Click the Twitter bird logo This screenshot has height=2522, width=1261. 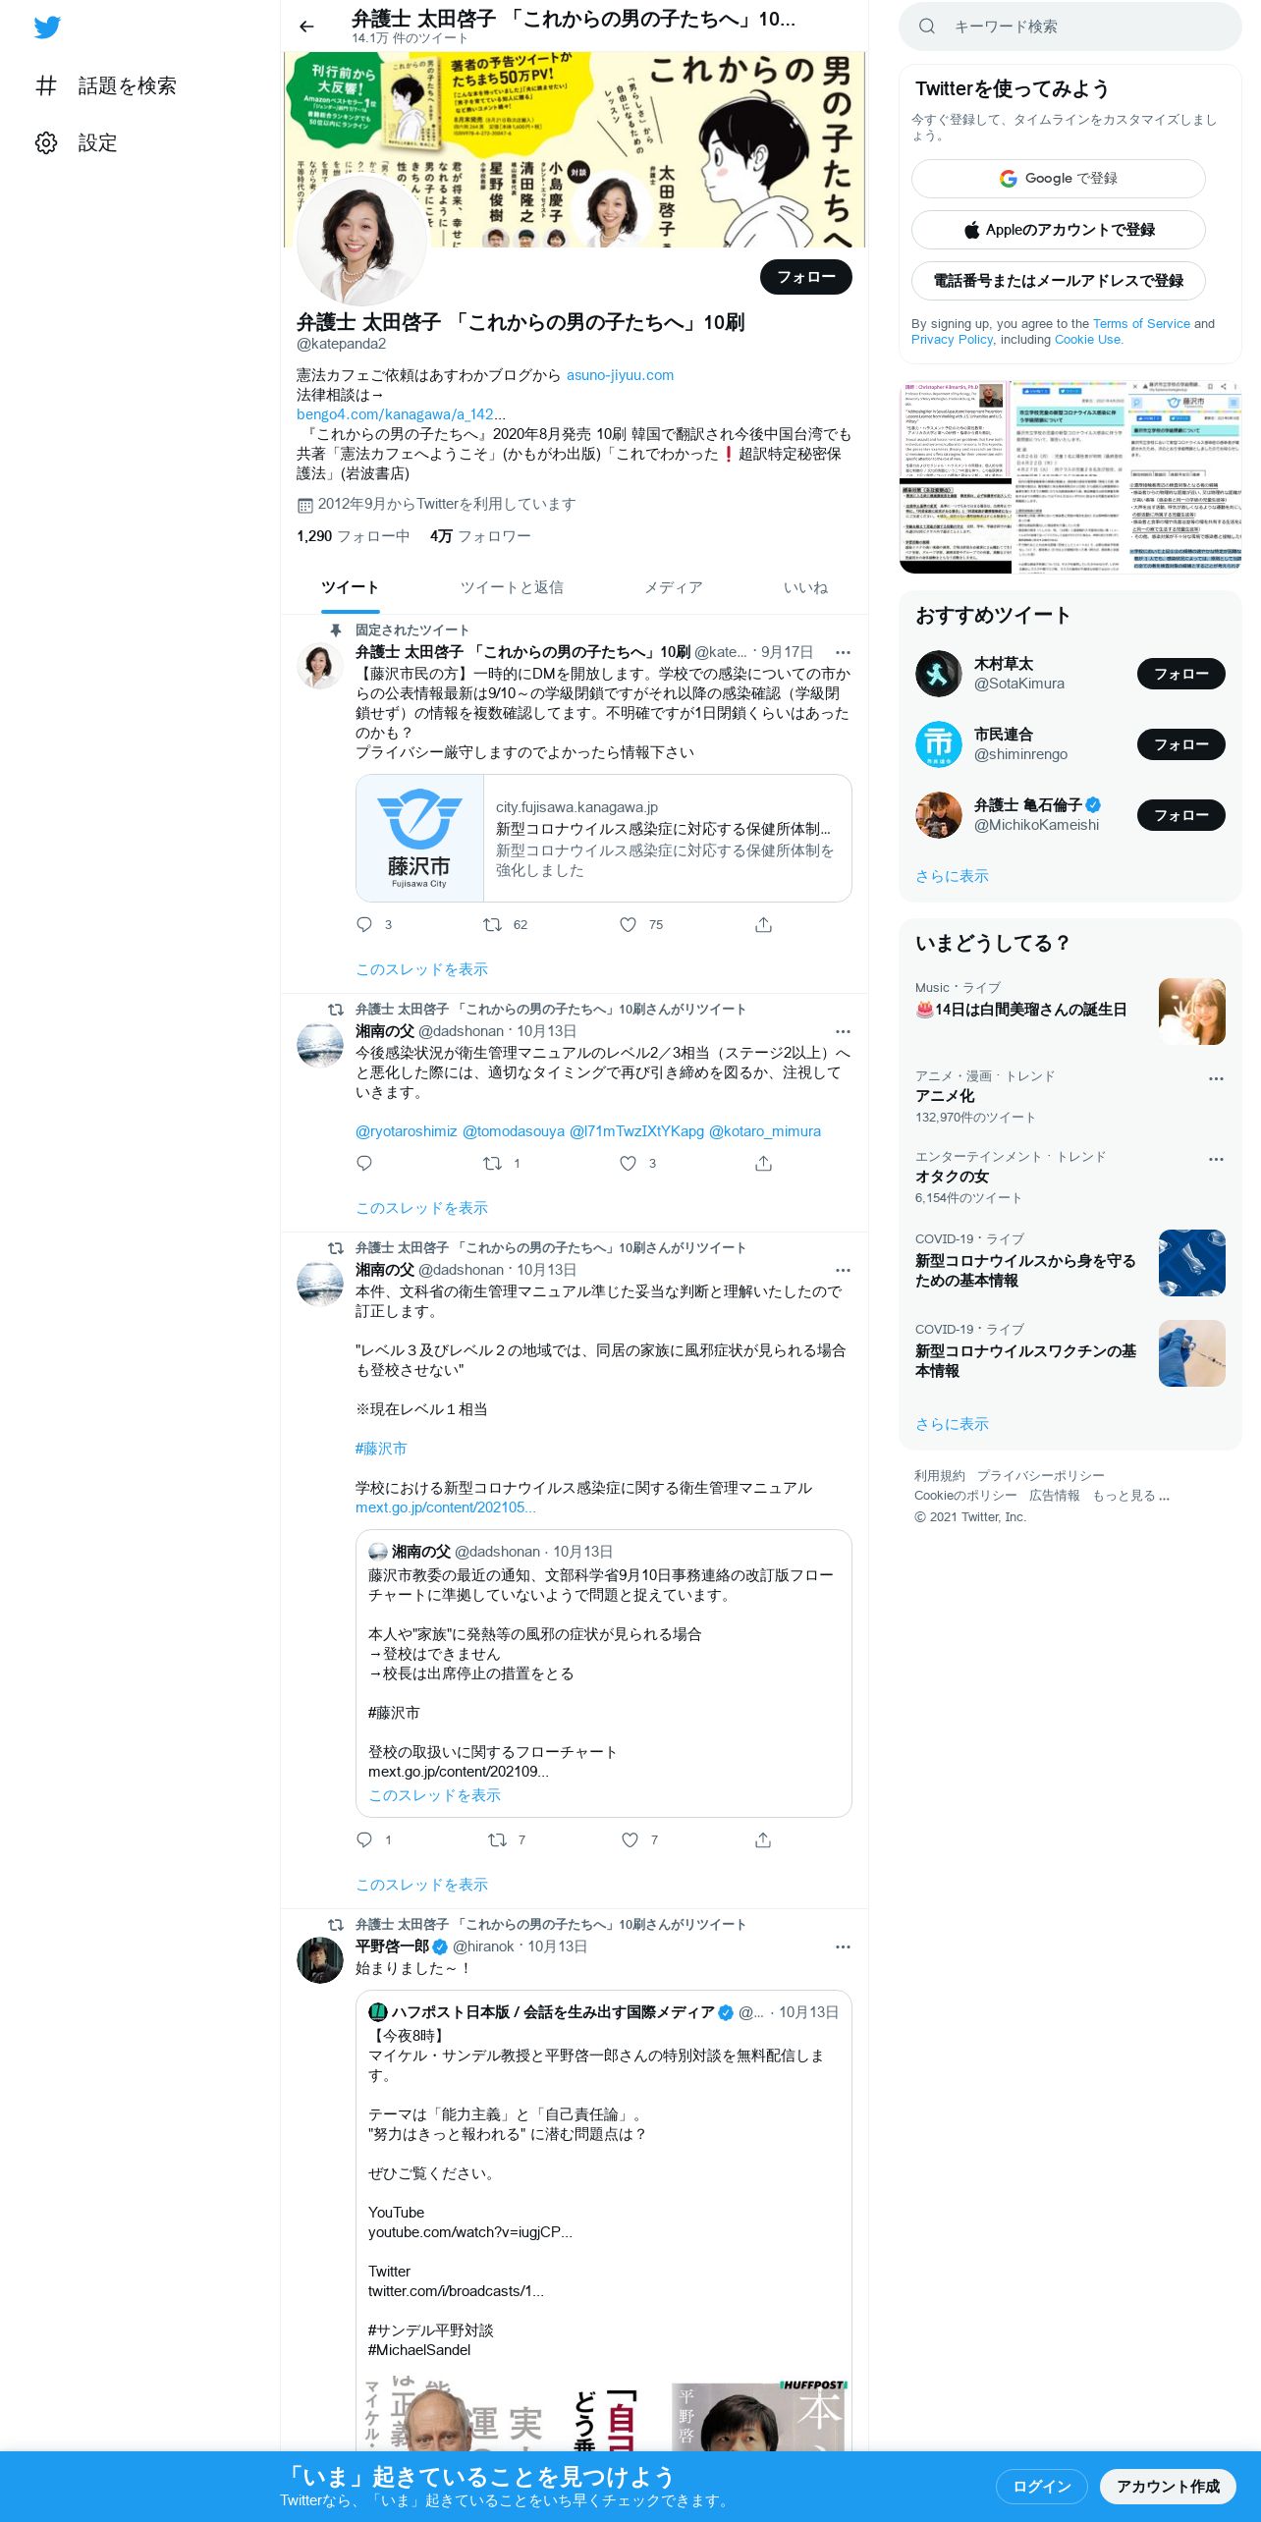coord(47,27)
